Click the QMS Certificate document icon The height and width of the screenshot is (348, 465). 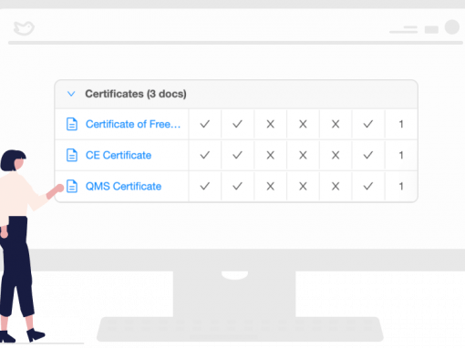[x=72, y=186]
